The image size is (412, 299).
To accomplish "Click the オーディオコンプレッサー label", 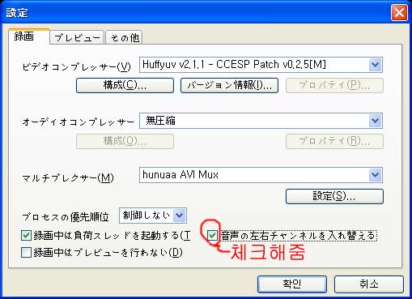I will (78, 122).
